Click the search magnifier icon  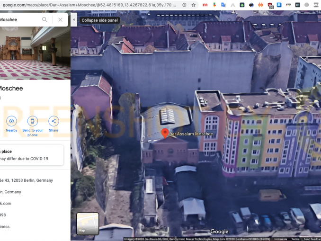pos(45,20)
